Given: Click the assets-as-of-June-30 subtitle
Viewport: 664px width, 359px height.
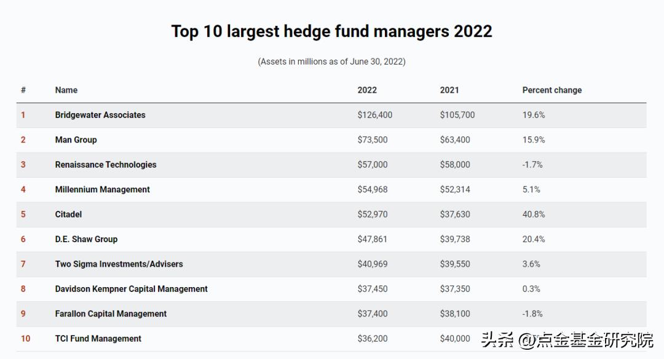Looking at the screenshot, I should coord(331,61).
